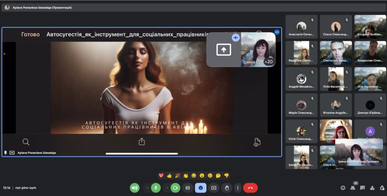
Task: Raise your hand in the meeting
Action: 227,188
